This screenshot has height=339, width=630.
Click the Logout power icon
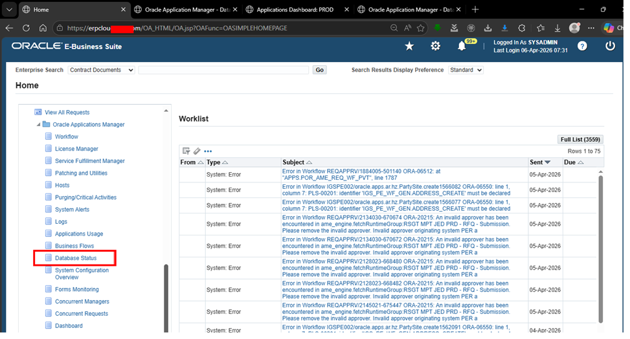[x=610, y=46]
